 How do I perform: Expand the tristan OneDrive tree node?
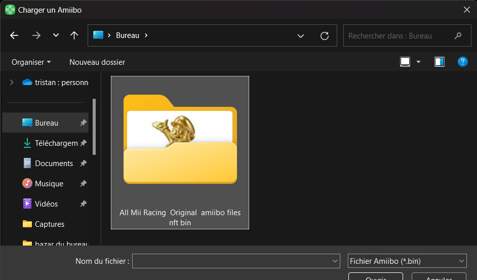12,82
